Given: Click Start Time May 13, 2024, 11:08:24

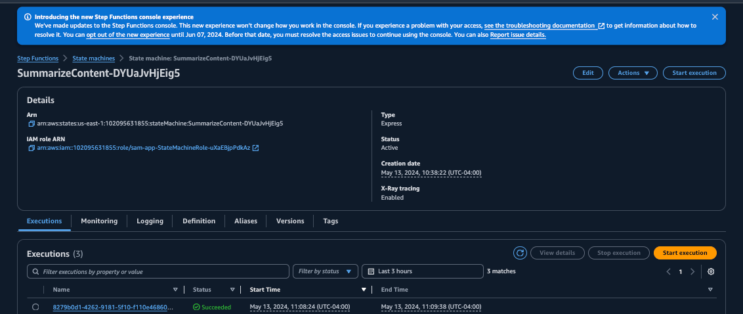Looking at the screenshot, I should [x=300, y=307].
